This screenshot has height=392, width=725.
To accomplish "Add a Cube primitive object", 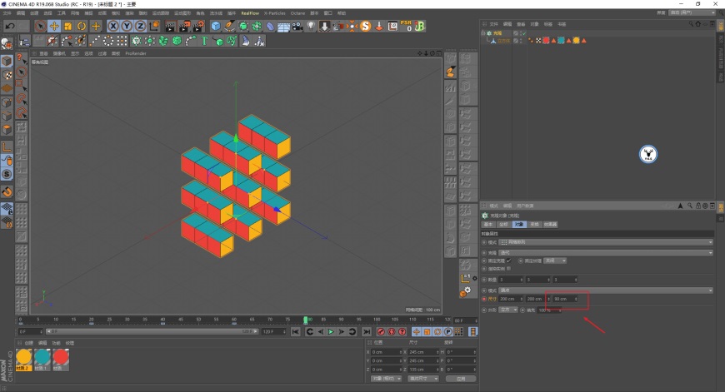I will click(x=216, y=27).
